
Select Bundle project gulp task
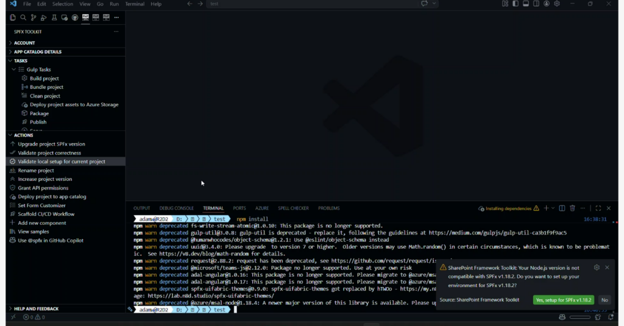click(x=46, y=87)
